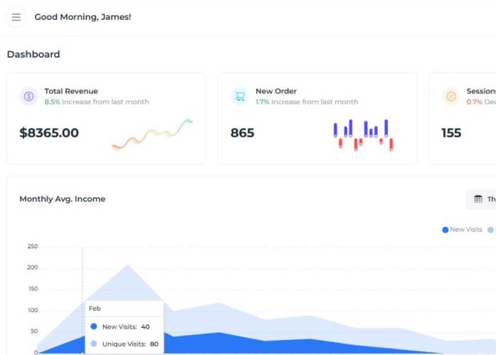Click the New Order candlestick mini chart
This screenshot has width=496, height=355.
point(363,134)
